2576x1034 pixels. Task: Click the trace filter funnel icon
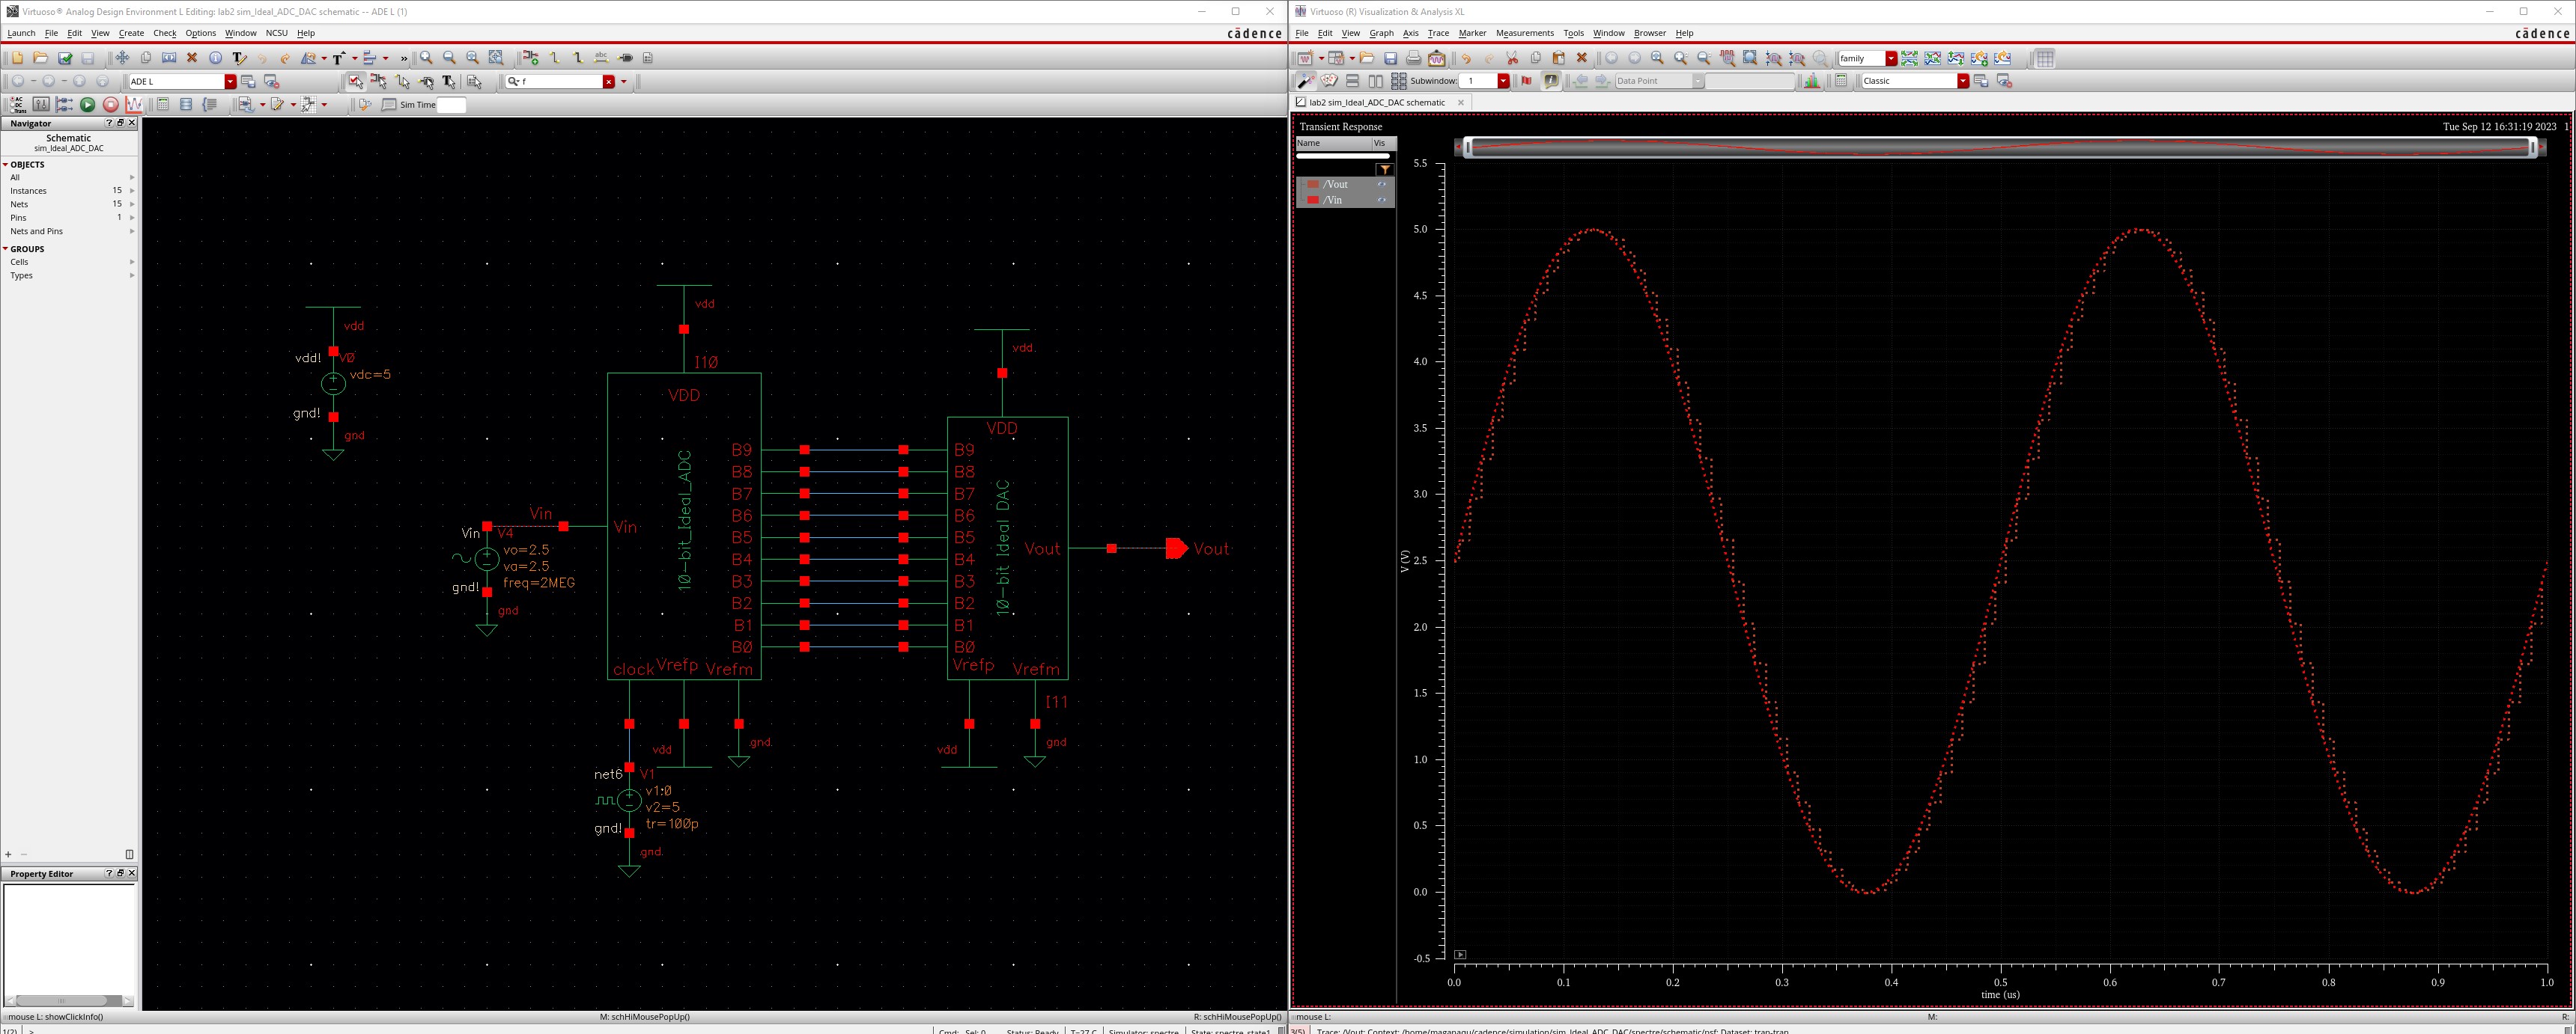coord(1384,170)
